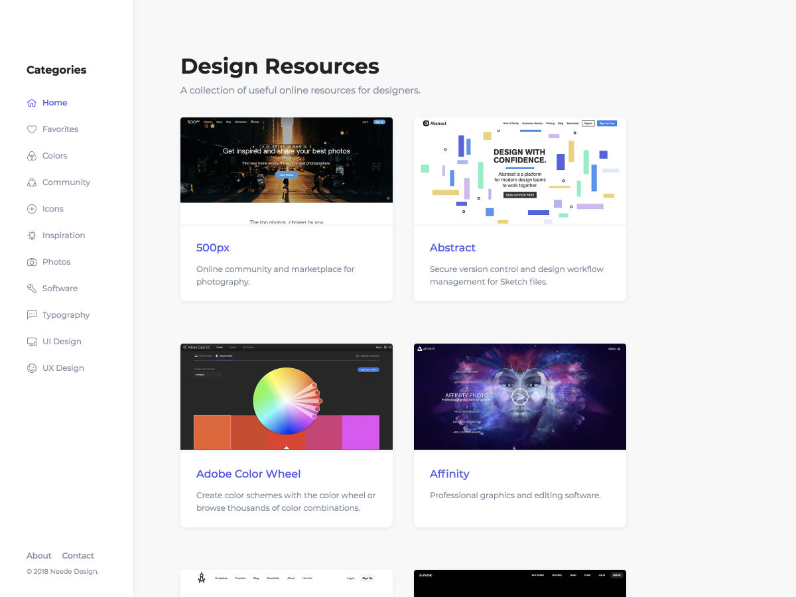Image resolution: width=796 pixels, height=597 pixels.
Task: Open the Affinity title link
Action: coord(449,474)
